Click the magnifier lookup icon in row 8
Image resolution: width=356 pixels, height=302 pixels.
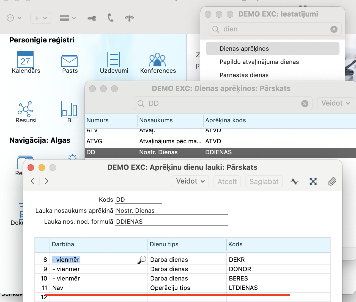tap(142, 260)
